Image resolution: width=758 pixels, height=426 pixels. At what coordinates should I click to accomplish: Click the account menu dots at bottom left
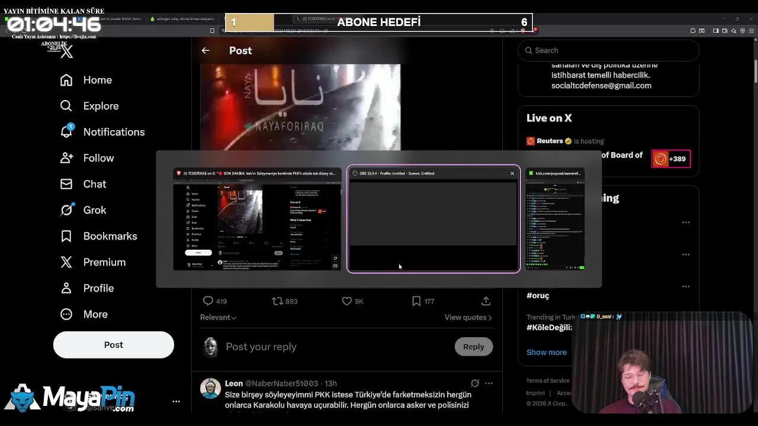tap(176, 401)
